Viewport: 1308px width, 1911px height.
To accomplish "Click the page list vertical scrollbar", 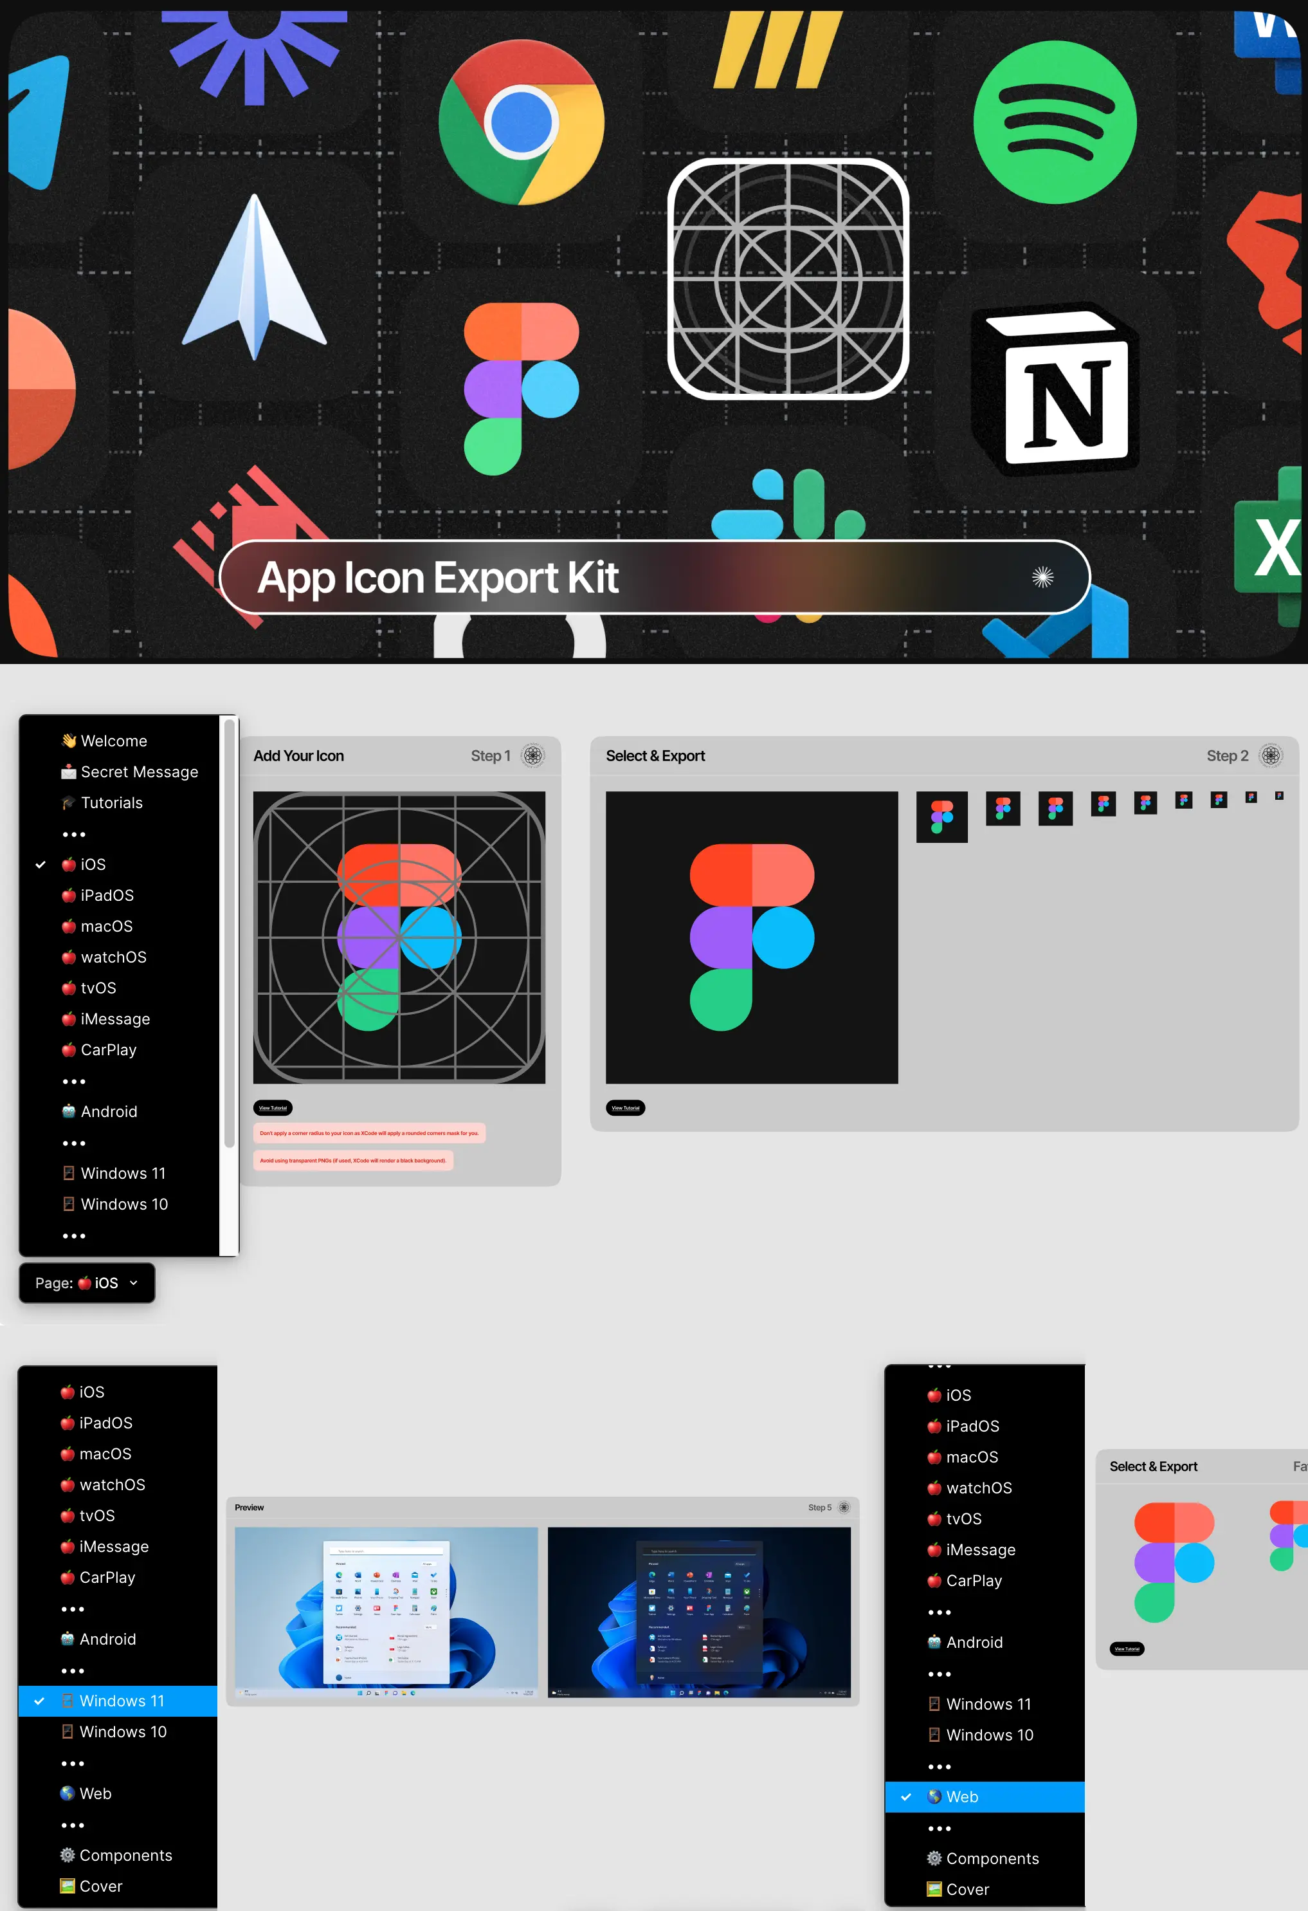I will pos(229,933).
